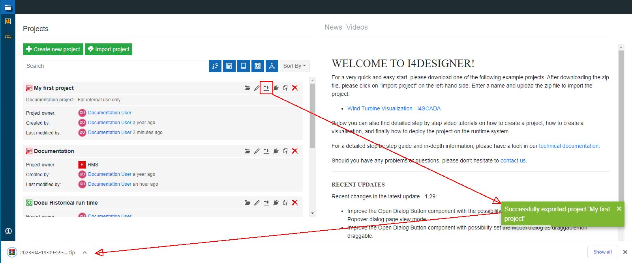This screenshot has width=632, height=263.
Task: Export the Documentation project
Action: pos(266,151)
